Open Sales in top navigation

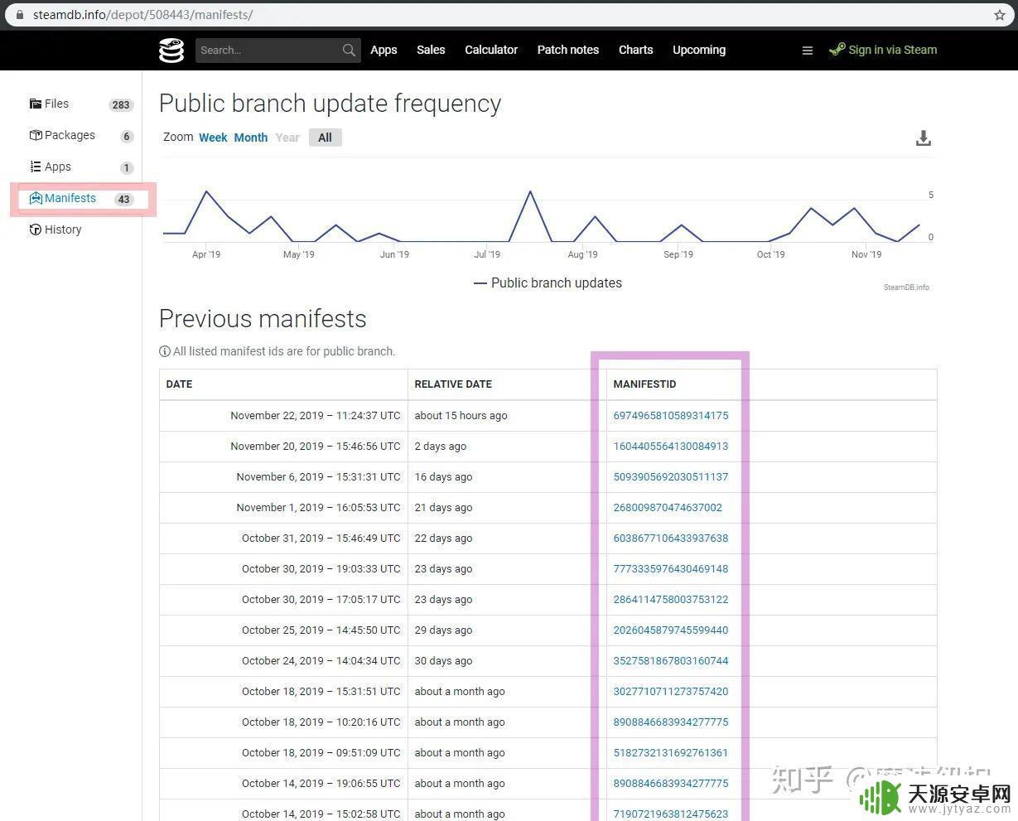pos(431,50)
